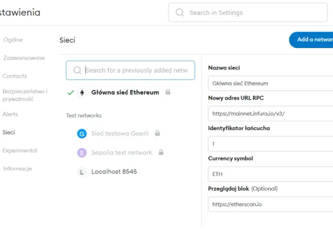Viewport: 333px width, 231px height.
Task: Click the Add a network button
Action: (x=311, y=40)
